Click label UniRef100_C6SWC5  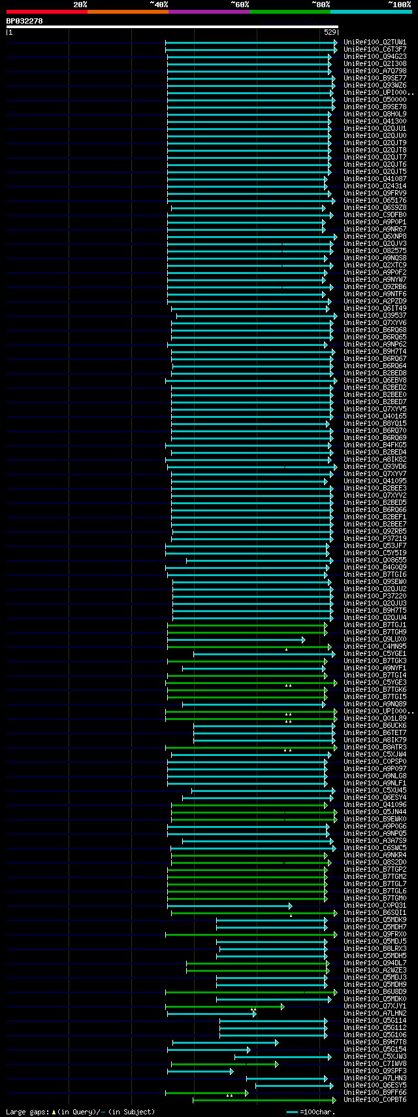click(x=375, y=848)
